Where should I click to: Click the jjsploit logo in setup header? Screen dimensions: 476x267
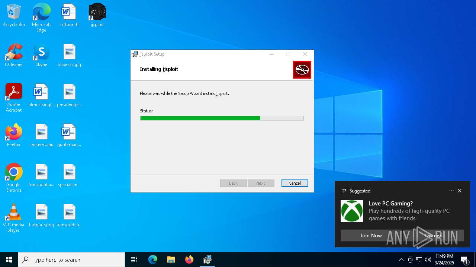pyautogui.click(x=302, y=70)
